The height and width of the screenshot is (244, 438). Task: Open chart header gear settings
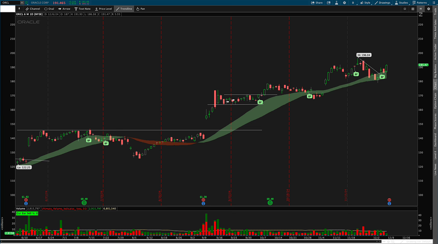[428, 9]
